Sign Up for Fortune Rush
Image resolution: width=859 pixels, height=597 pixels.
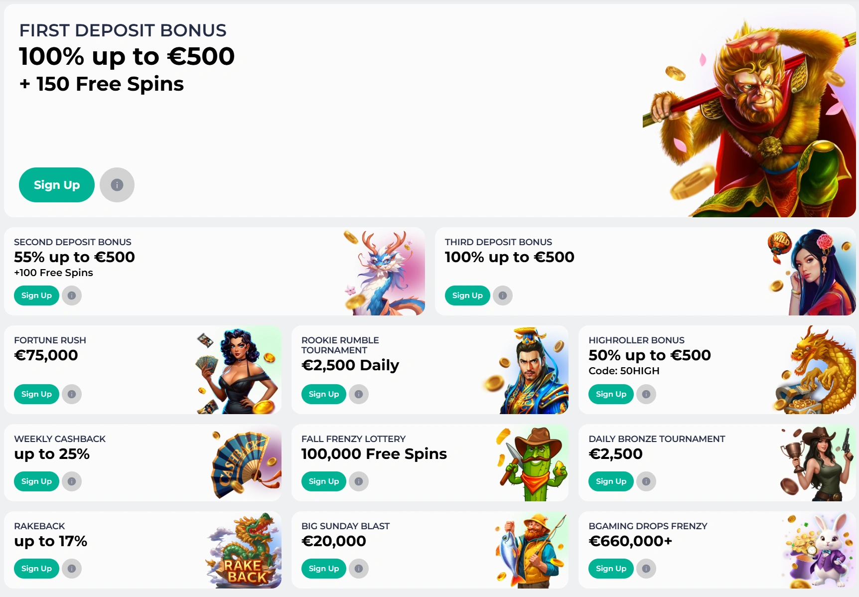click(36, 394)
